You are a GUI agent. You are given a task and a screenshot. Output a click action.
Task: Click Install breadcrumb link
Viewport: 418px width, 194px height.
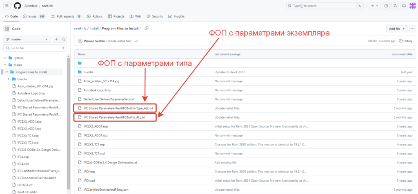click(94, 28)
